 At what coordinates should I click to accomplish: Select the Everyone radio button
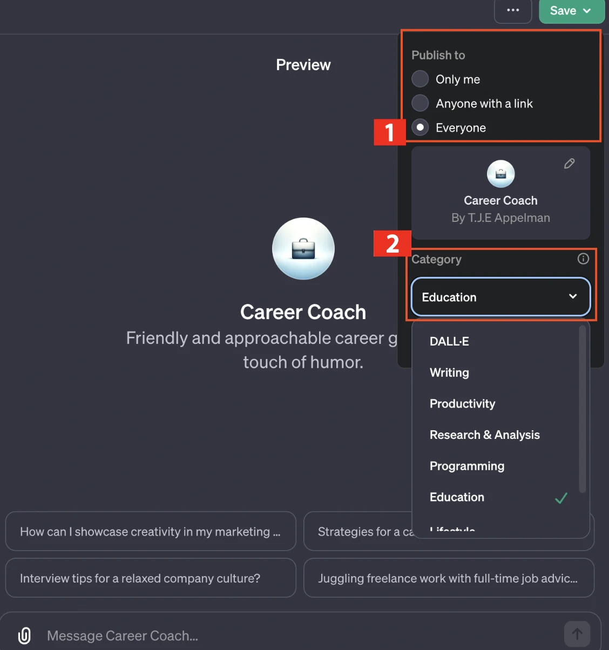pyautogui.click(x=420, y=127)
